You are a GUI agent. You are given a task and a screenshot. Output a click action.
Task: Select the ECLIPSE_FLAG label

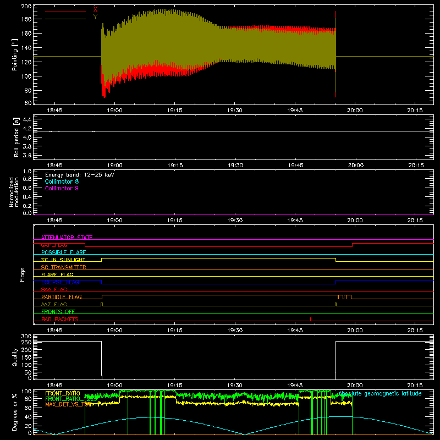tap(60, 282)
